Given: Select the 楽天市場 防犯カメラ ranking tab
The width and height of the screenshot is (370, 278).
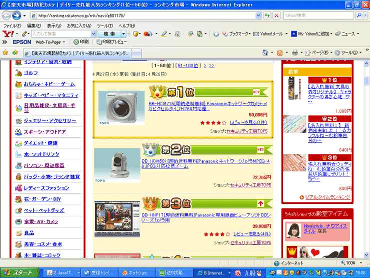Looking at the screenshot, I should [x=77, y=54].
